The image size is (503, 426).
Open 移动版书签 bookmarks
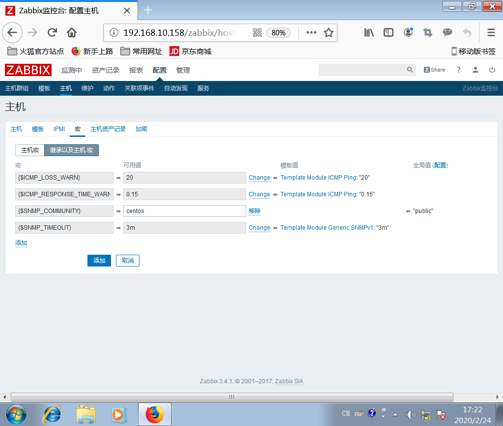pos(474,51)
